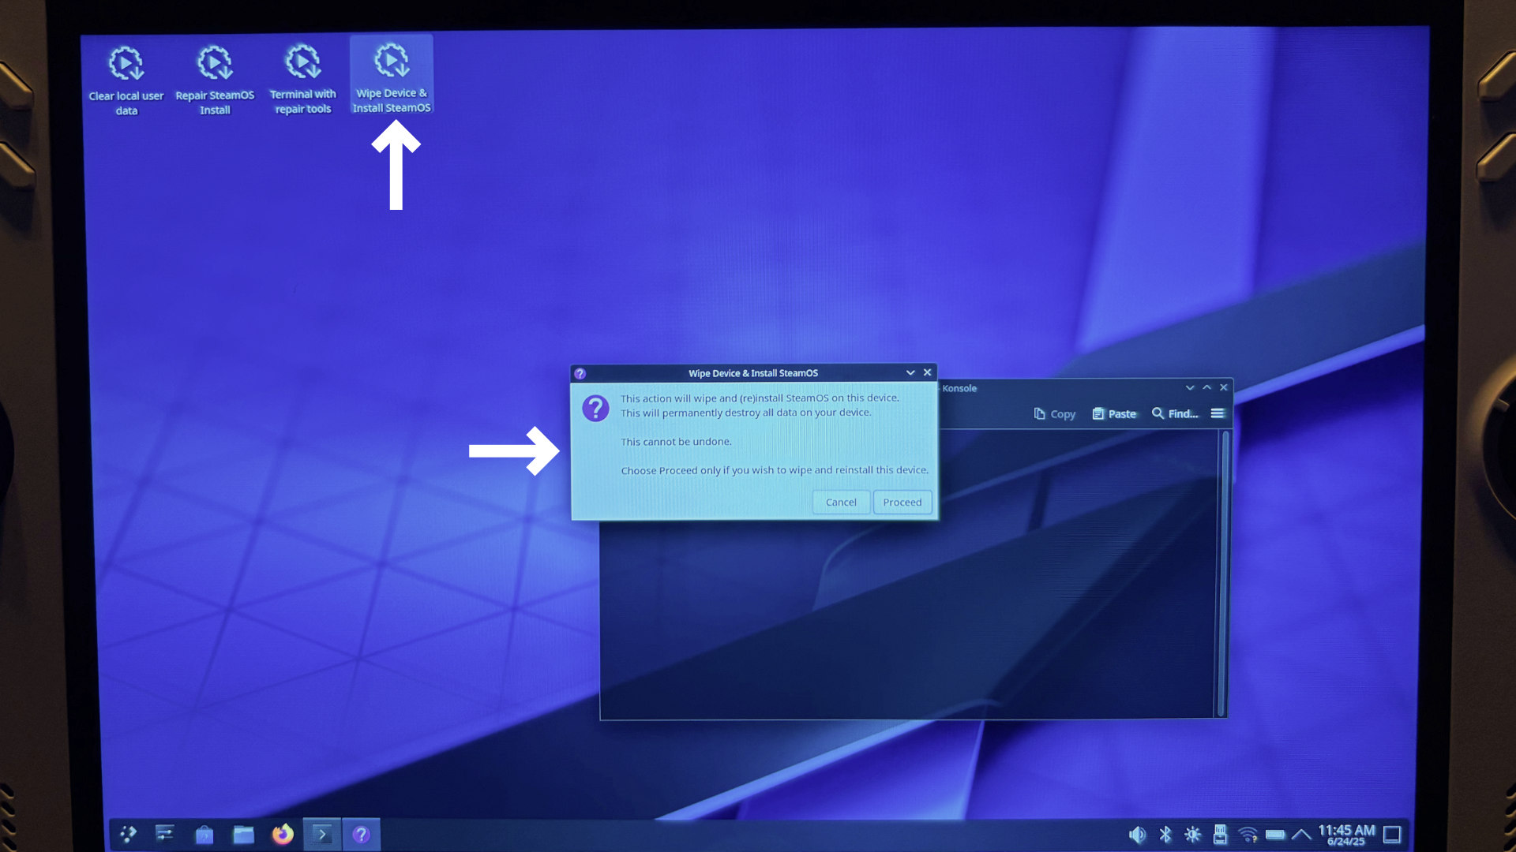Viewport: 1516px width, 852px height.
Task: Open the dialog title bar chevron menu
Action: [x=910, y=372]
